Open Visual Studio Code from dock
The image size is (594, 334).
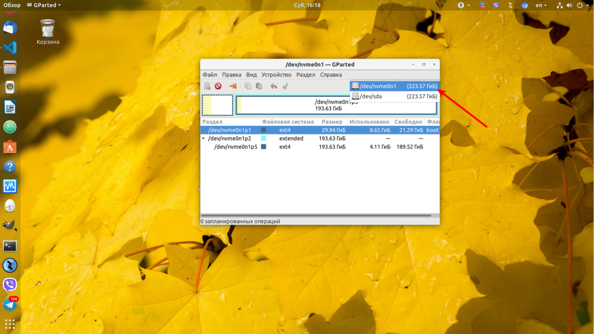10,48
